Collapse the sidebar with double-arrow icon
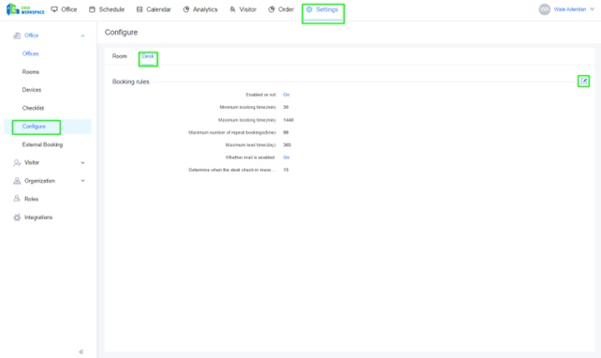Screen dimensions: 601x358 (x=81, y=351)
